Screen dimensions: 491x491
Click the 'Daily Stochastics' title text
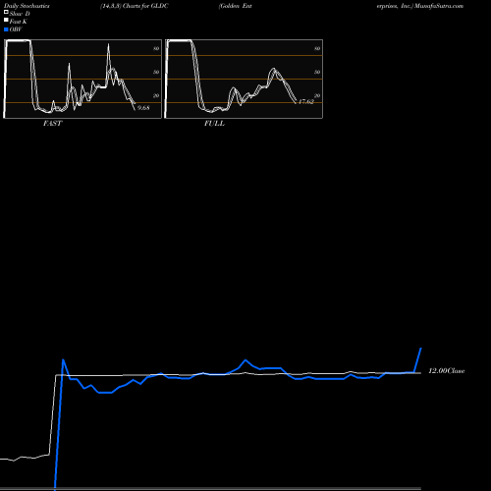[27, 6]
